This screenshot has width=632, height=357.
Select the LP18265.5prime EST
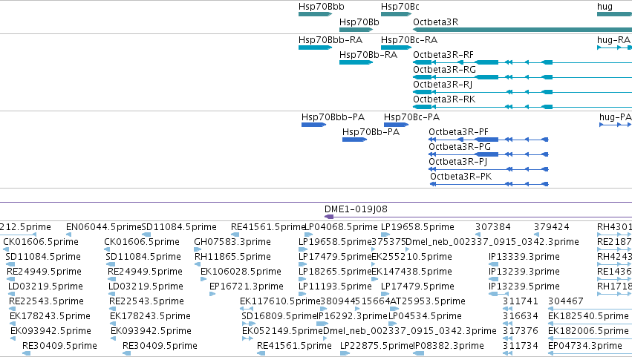pos(334,272)
